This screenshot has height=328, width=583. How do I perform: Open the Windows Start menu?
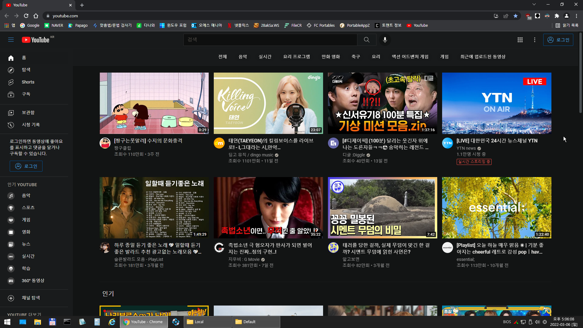[x=7, y=322]
